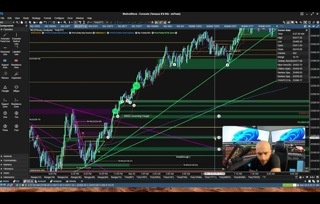Select the Extended Trend Line tool
The width and height of the screenshot is (320, 204).
[x=5, y=37]
